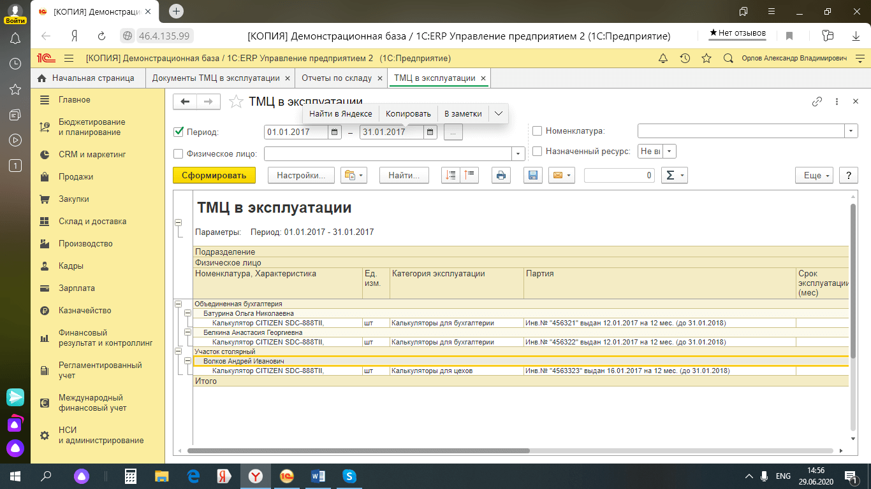This screenshot has height=489, width=871.
Task: Enable the Назначенный ресурс checkbox
Action: pos(538,152)
